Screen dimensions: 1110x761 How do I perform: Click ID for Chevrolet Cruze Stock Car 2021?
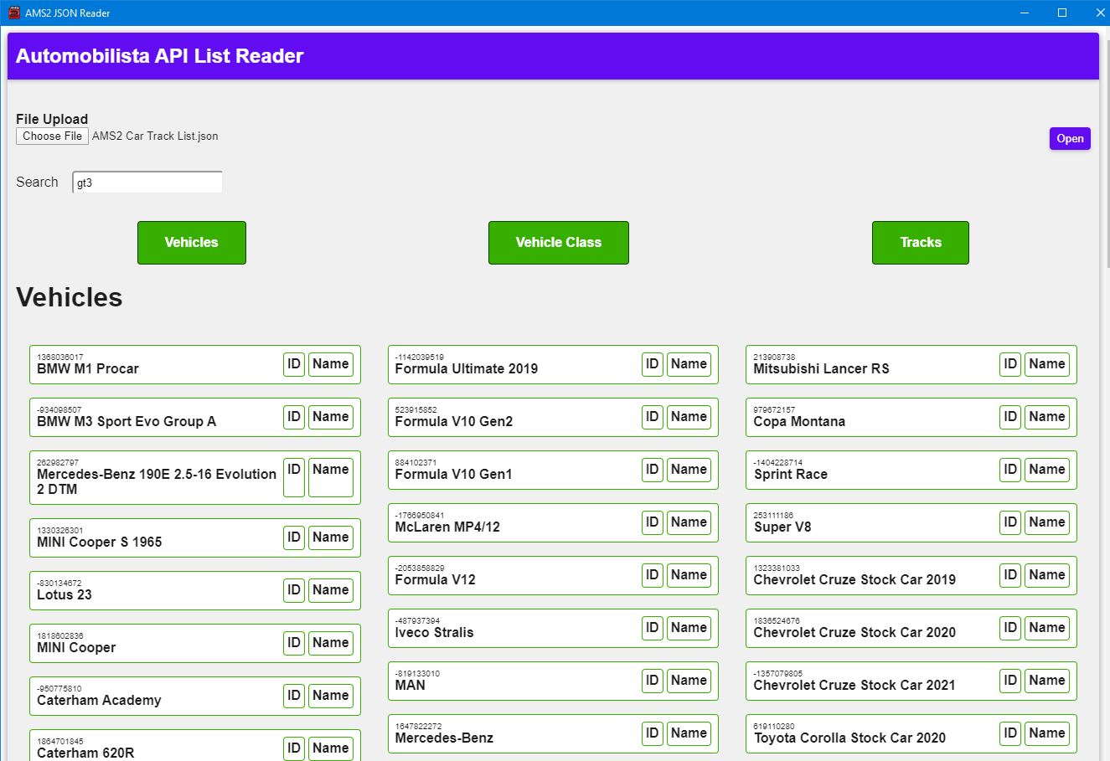tap(1011, 681)
